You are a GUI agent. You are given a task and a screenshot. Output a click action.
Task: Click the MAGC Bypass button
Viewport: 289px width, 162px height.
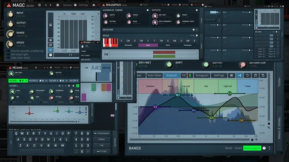click(x=67, y=5)
